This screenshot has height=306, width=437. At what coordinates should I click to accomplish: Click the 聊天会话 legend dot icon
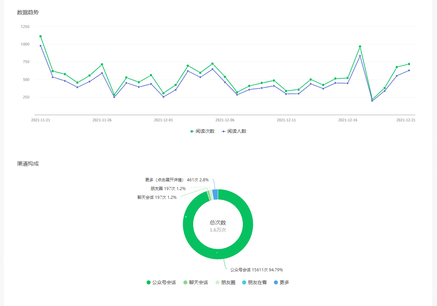pos(185,282)
